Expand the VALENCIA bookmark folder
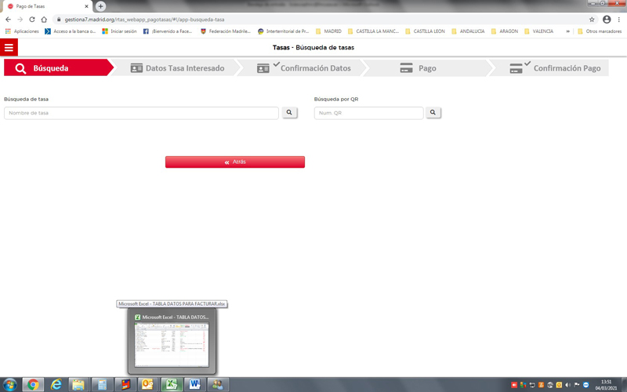The height and width of the screenshot is (392, 627). [538, 31]
